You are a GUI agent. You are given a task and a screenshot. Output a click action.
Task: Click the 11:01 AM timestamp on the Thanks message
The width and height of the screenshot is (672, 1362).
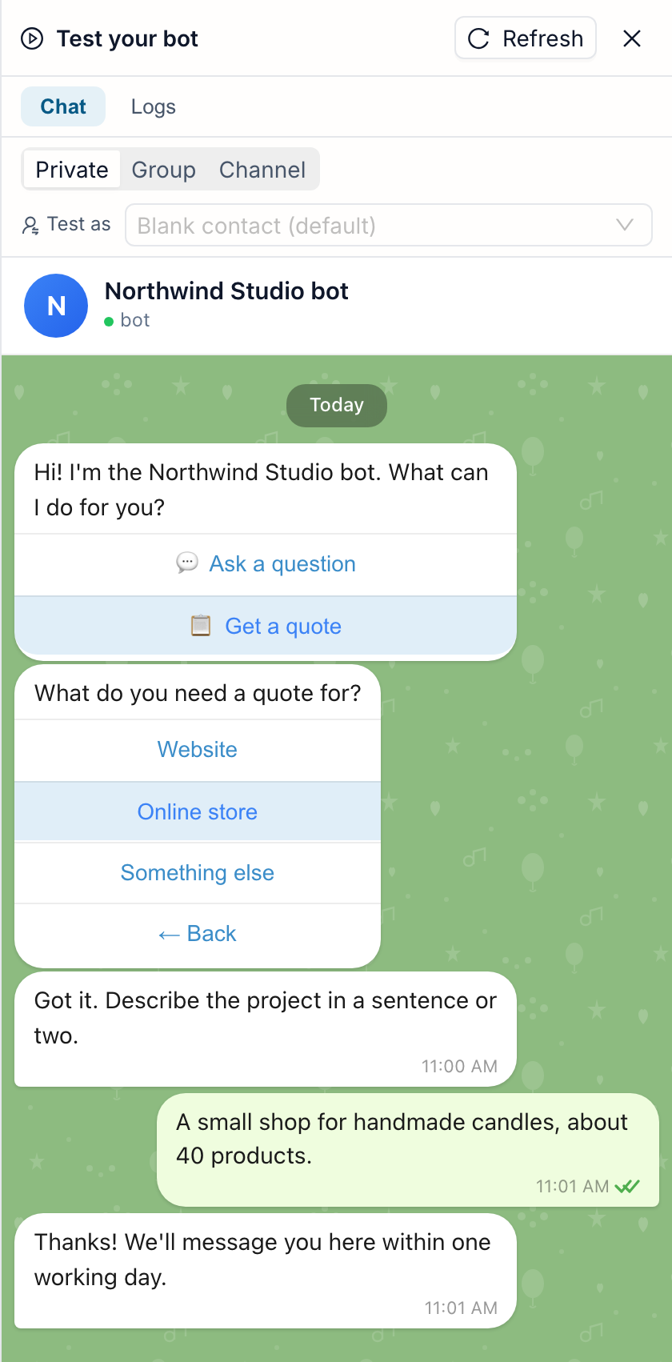(x=461, y=1308)
